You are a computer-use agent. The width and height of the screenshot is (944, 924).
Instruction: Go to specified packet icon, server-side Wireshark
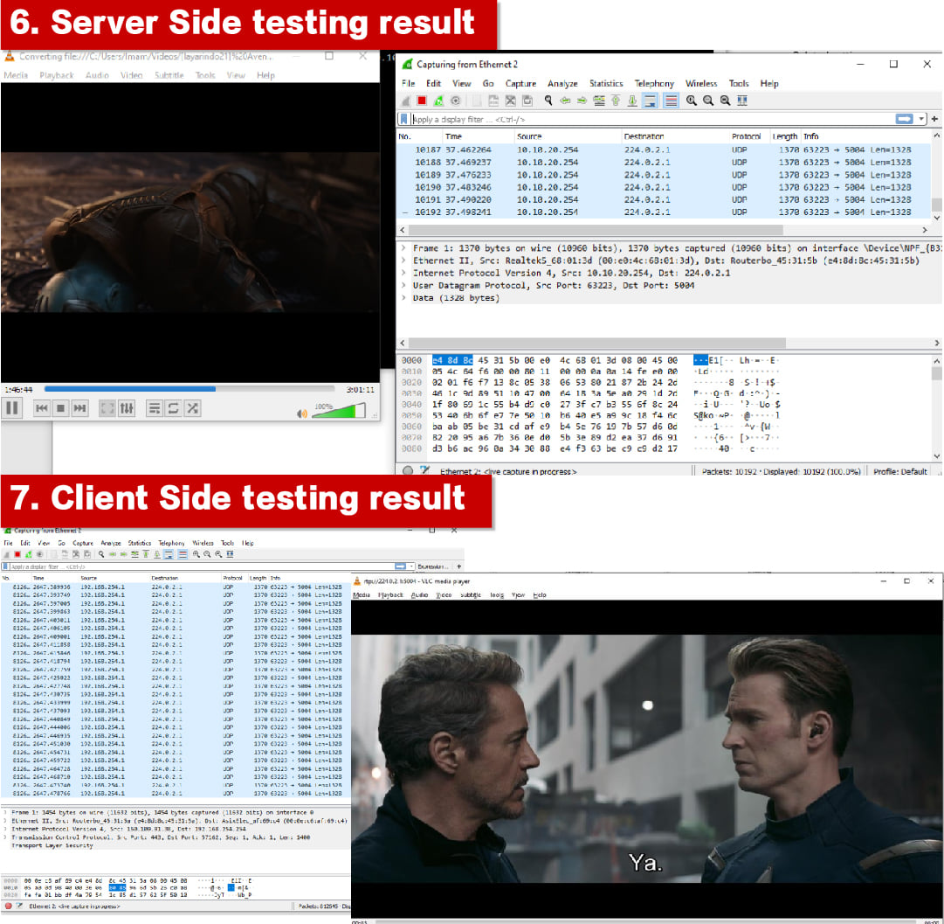coord(599,101)
